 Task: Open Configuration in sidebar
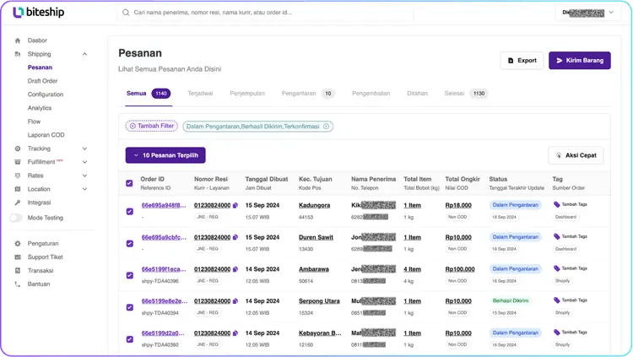coord(46,95)
